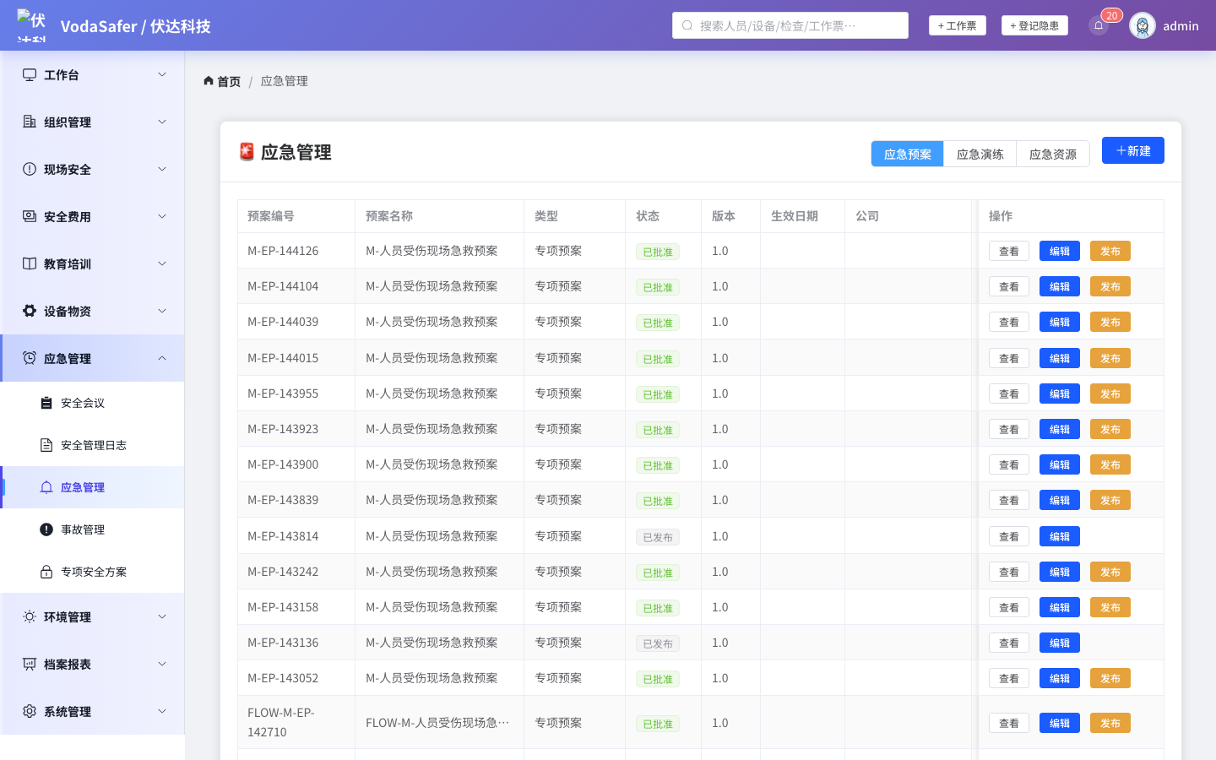
Task: Click the 预案编号 column header
Action: [296, 216]
